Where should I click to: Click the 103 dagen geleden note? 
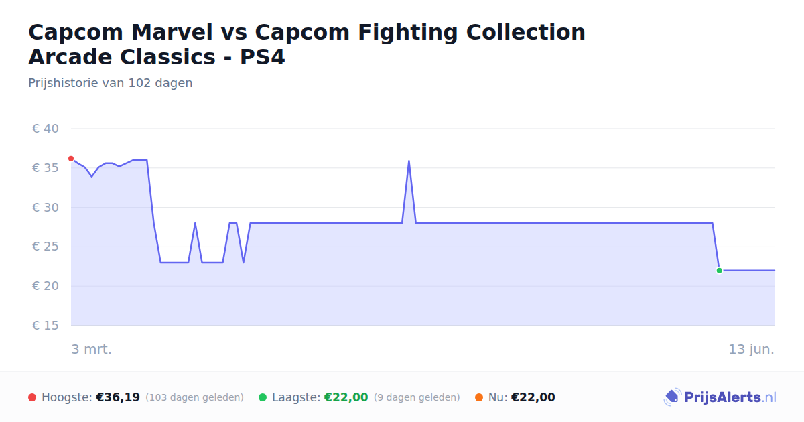[x=194, y=397]
